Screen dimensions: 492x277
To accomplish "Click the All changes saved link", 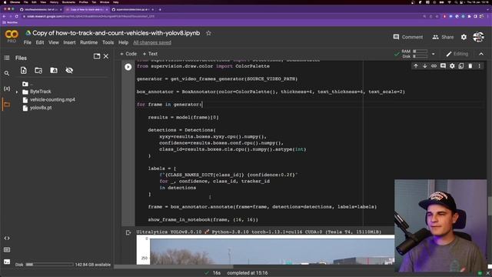I will (x=152, y=42).
